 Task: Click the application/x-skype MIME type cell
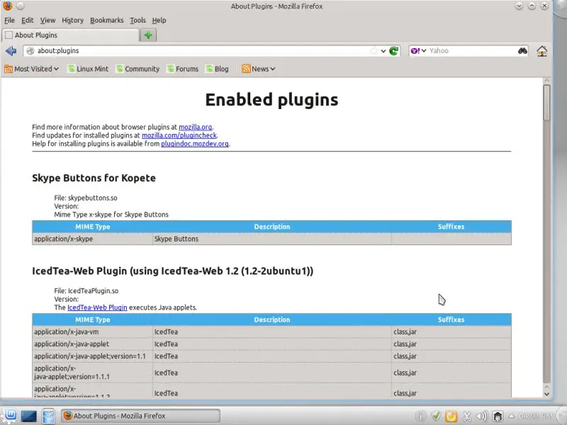[x=92, y=239]
